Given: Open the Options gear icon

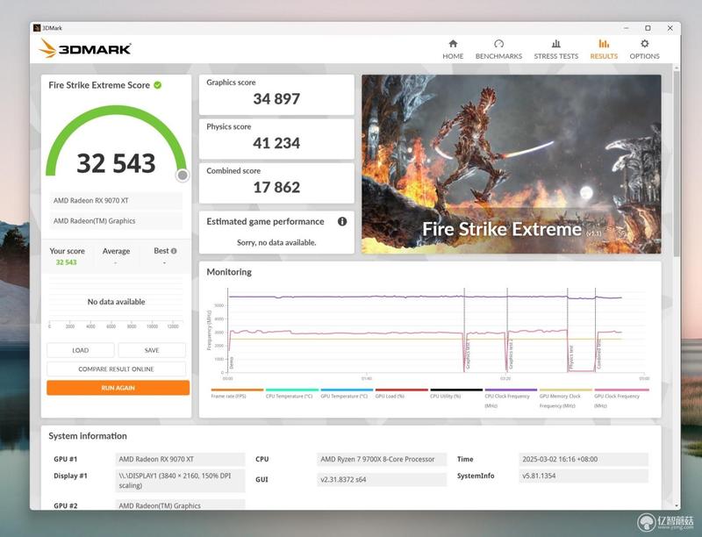Looking at the screenshot, I should 645,44.
